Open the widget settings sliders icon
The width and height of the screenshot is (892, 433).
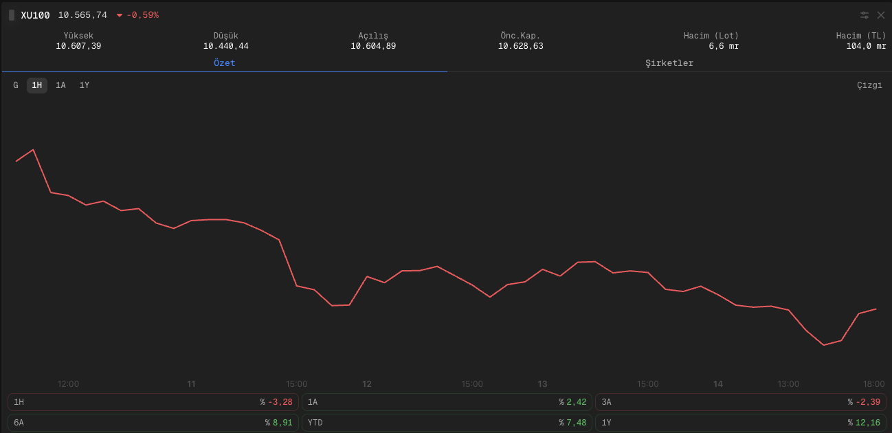pyautogui.click(x=865, y=15)
